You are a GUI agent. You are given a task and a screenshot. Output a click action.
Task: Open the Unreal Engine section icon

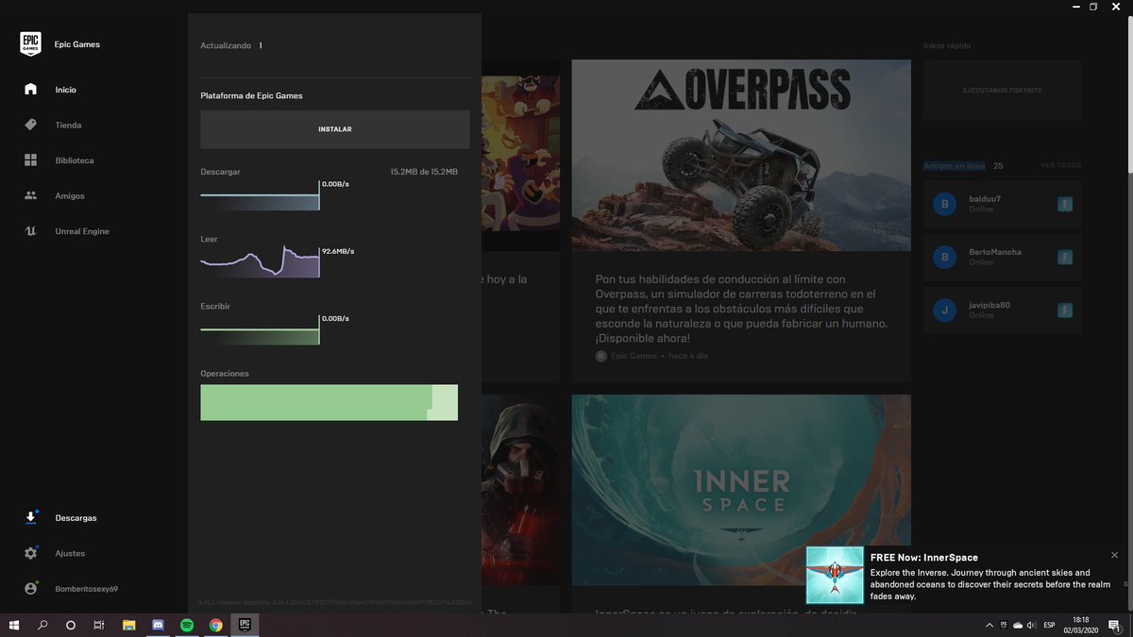(x=30, y=231)
